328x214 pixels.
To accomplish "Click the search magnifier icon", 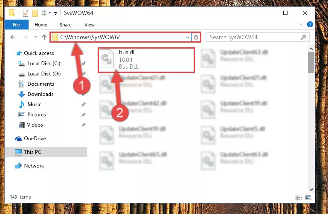I will pyautogui.click(x=303, y=37).
